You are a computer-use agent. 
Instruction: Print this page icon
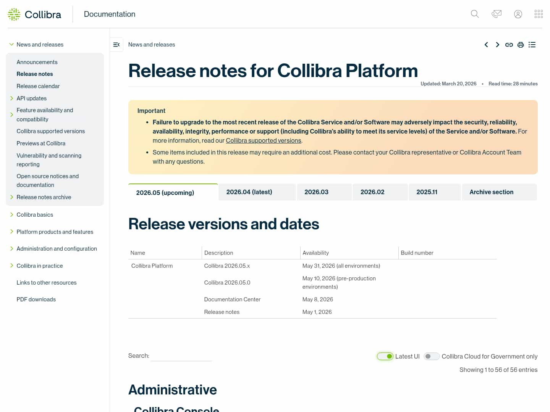tap(521, 45)
